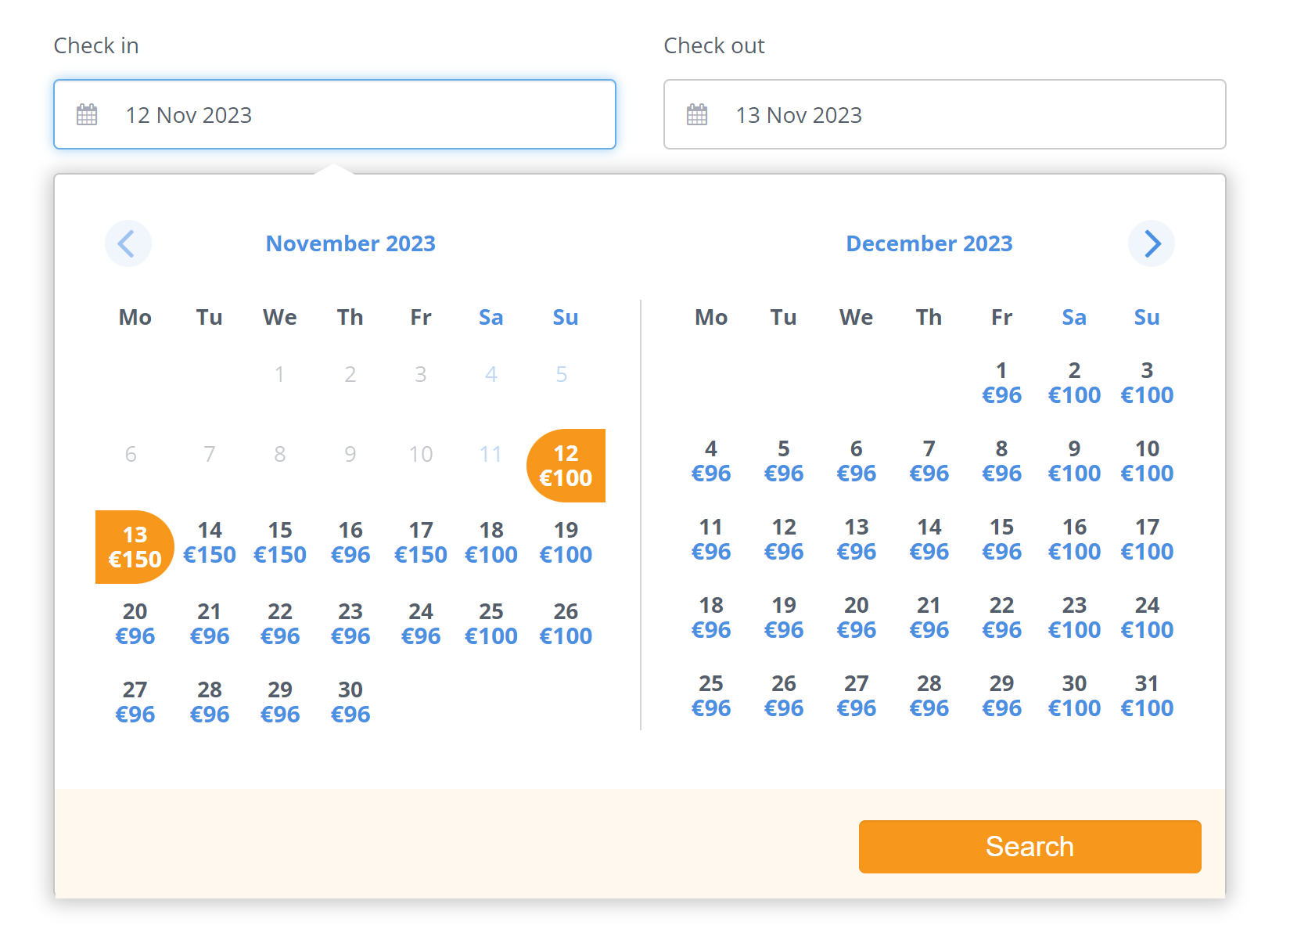
Task: Select November 13 priced at €150
Action: [135, 547]
